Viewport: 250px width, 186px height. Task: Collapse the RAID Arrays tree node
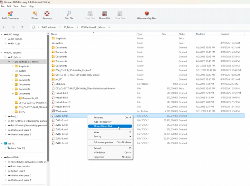pyautogui.click(x=2, y=34)
